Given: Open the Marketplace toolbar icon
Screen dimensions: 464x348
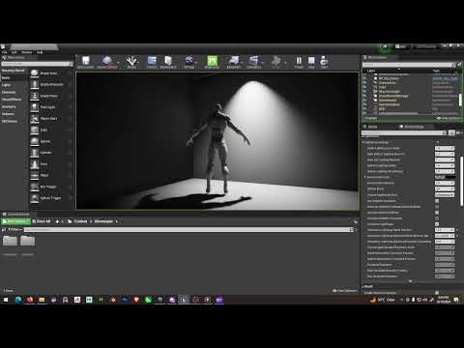Looking at the screenshot, I should [168, 61].
